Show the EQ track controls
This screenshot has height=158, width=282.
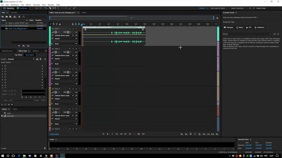(x=60, y=24)
